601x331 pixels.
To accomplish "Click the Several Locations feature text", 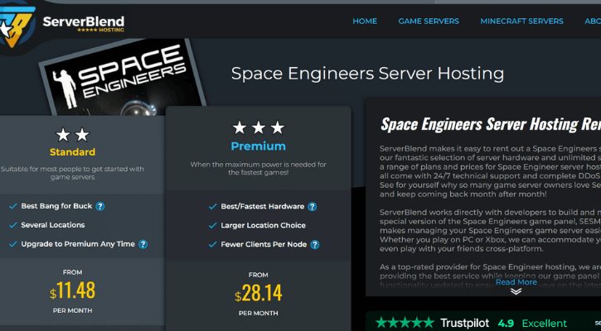I will (53, 225).
